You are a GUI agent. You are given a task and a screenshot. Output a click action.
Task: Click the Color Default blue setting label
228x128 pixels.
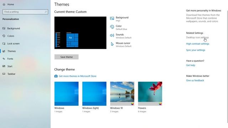[121, 27]
